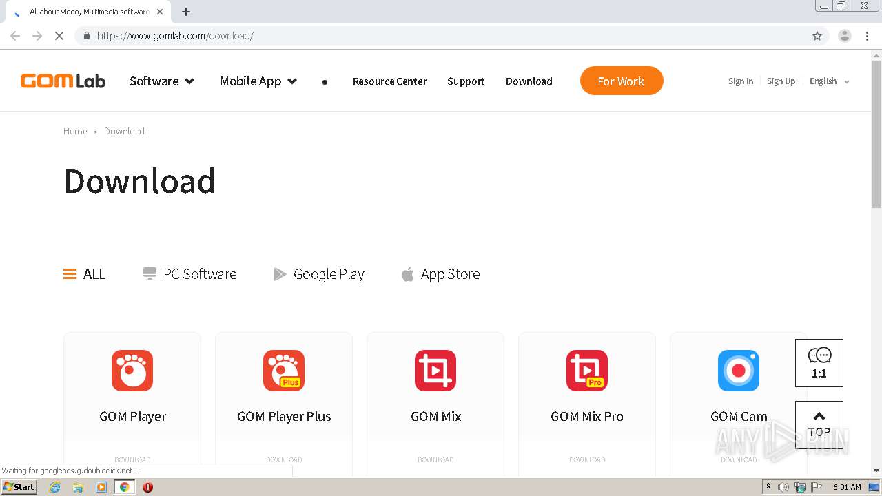
Task: Click the Download breadcrumb link
Action: click(x=124, y=131)
